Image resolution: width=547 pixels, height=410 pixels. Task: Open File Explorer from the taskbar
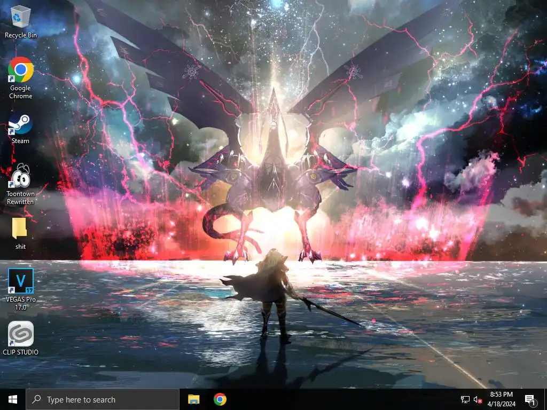tap(193, 399)
